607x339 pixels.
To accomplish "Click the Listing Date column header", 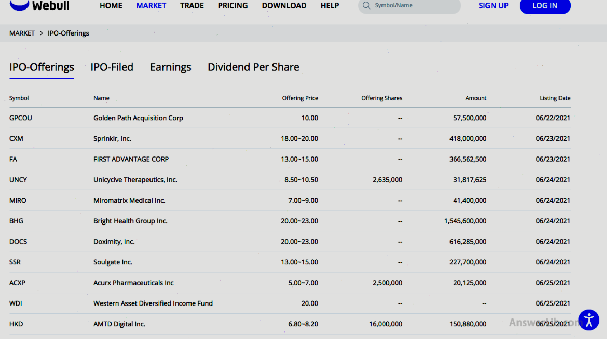I will pos(555,98).
